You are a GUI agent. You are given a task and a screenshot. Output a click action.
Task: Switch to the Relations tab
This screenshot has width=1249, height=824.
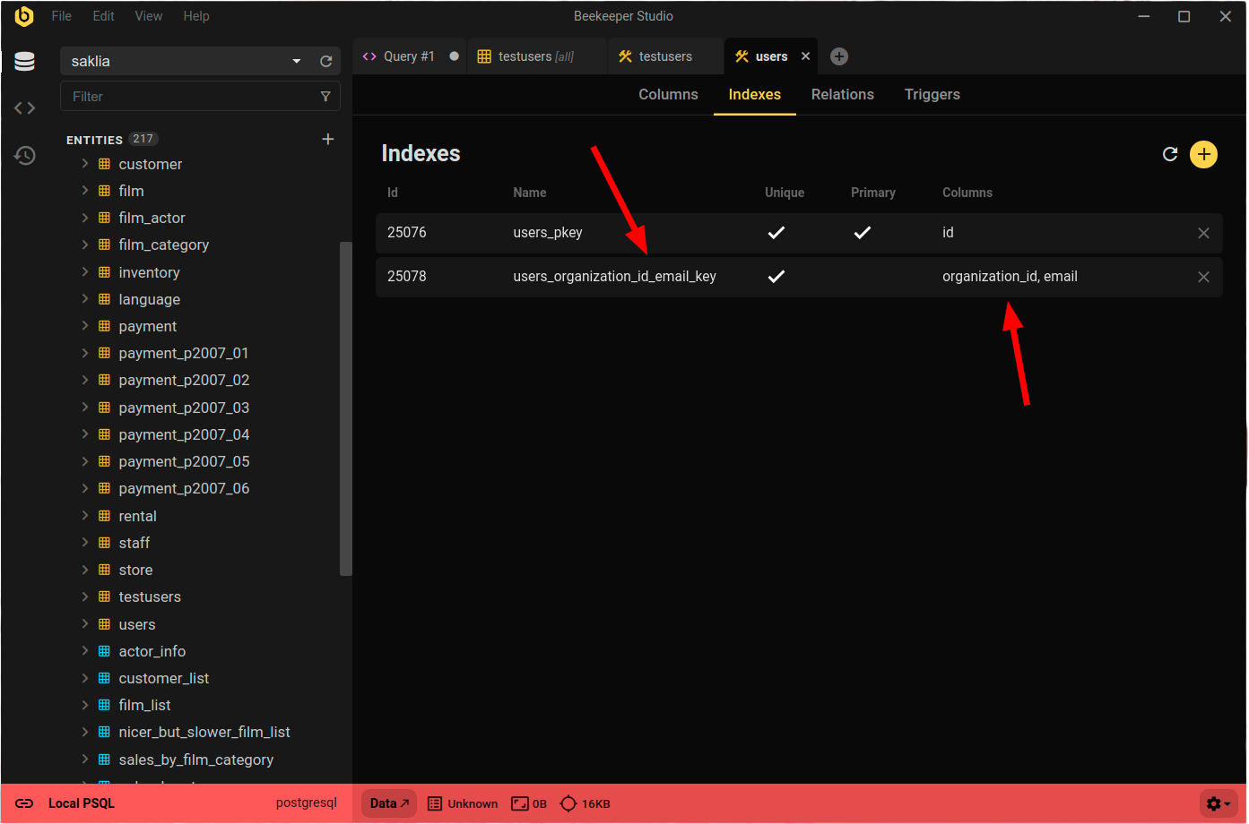[842, 95]
